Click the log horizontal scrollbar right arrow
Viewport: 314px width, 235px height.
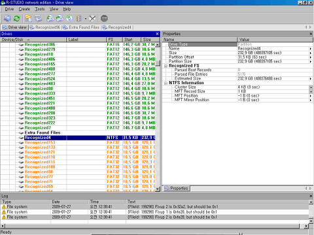tap(306, 226)
